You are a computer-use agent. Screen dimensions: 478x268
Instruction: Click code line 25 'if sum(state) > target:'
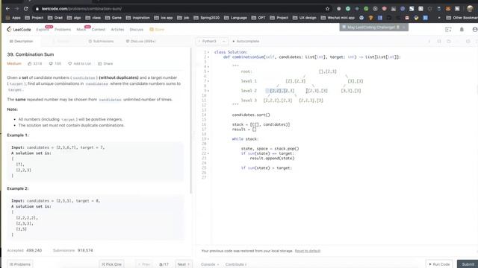267,167
